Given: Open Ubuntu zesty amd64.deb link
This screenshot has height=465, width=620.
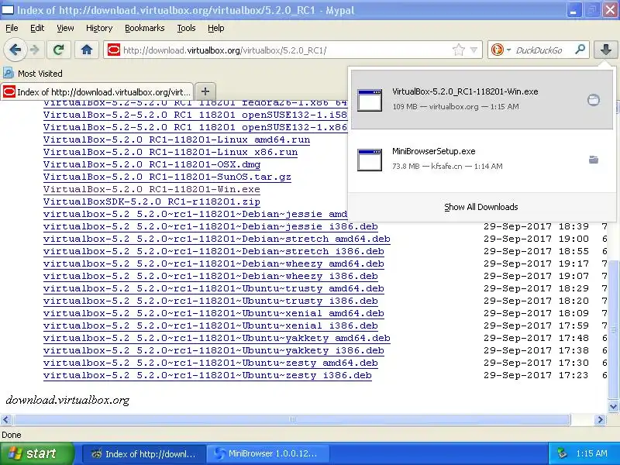Looking at the screenshot, I should [211, 363].
